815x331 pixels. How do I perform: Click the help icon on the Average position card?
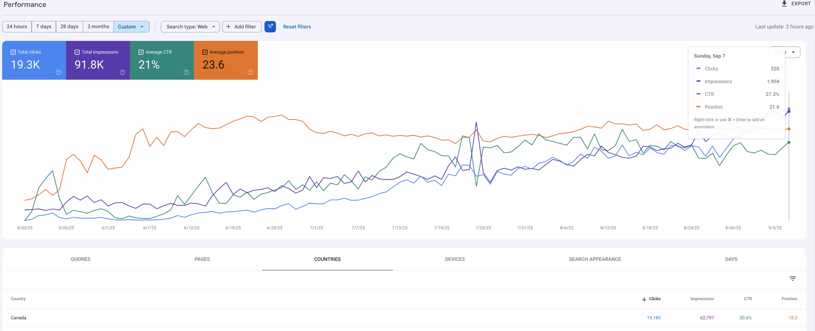[x=250, y=72]
